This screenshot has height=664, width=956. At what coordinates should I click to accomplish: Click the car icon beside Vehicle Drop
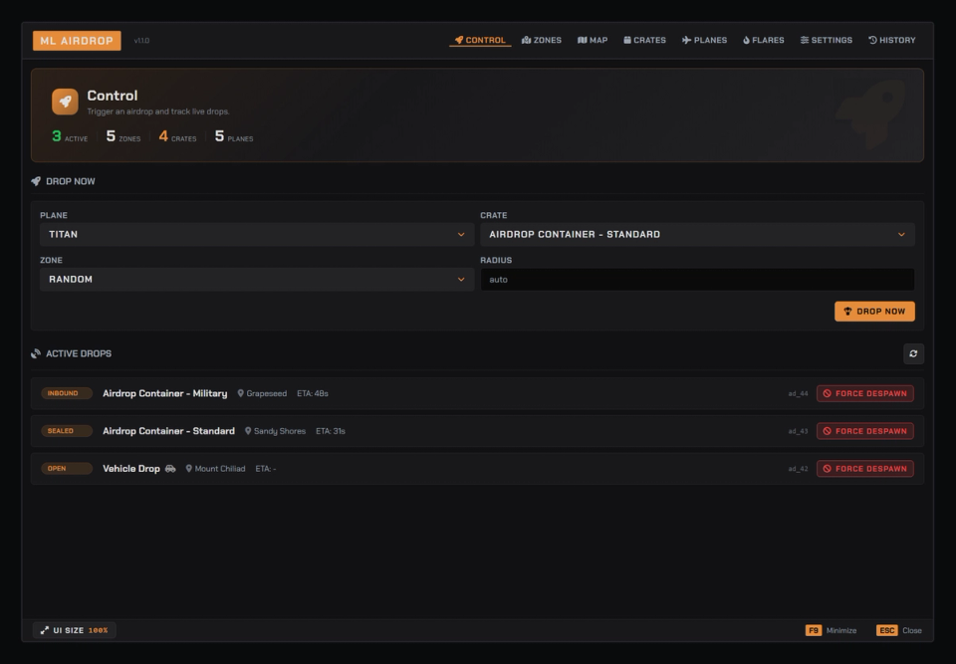(170, 469)
